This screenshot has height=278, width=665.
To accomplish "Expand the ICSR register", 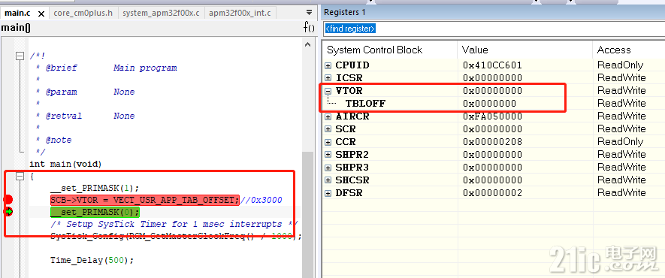I will point(328,78).
